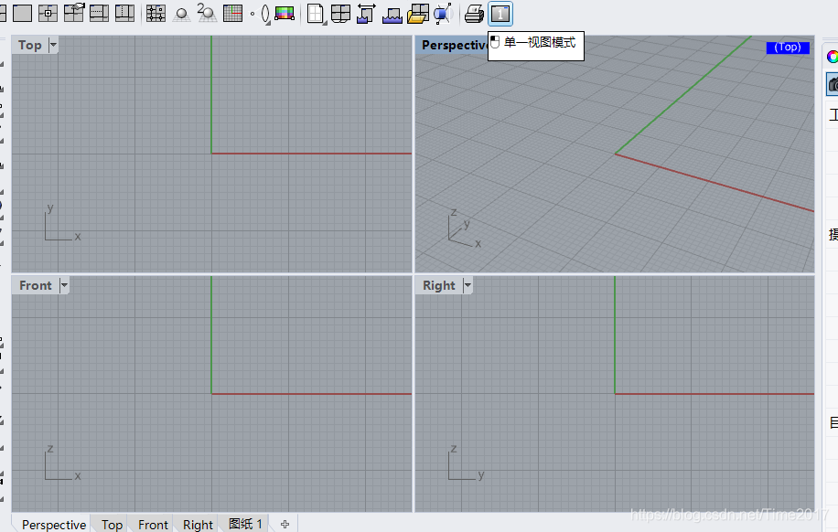Click the background bitmap color bars icon
This screenshot has width=838, height=532.
click(x=285, y=14)
